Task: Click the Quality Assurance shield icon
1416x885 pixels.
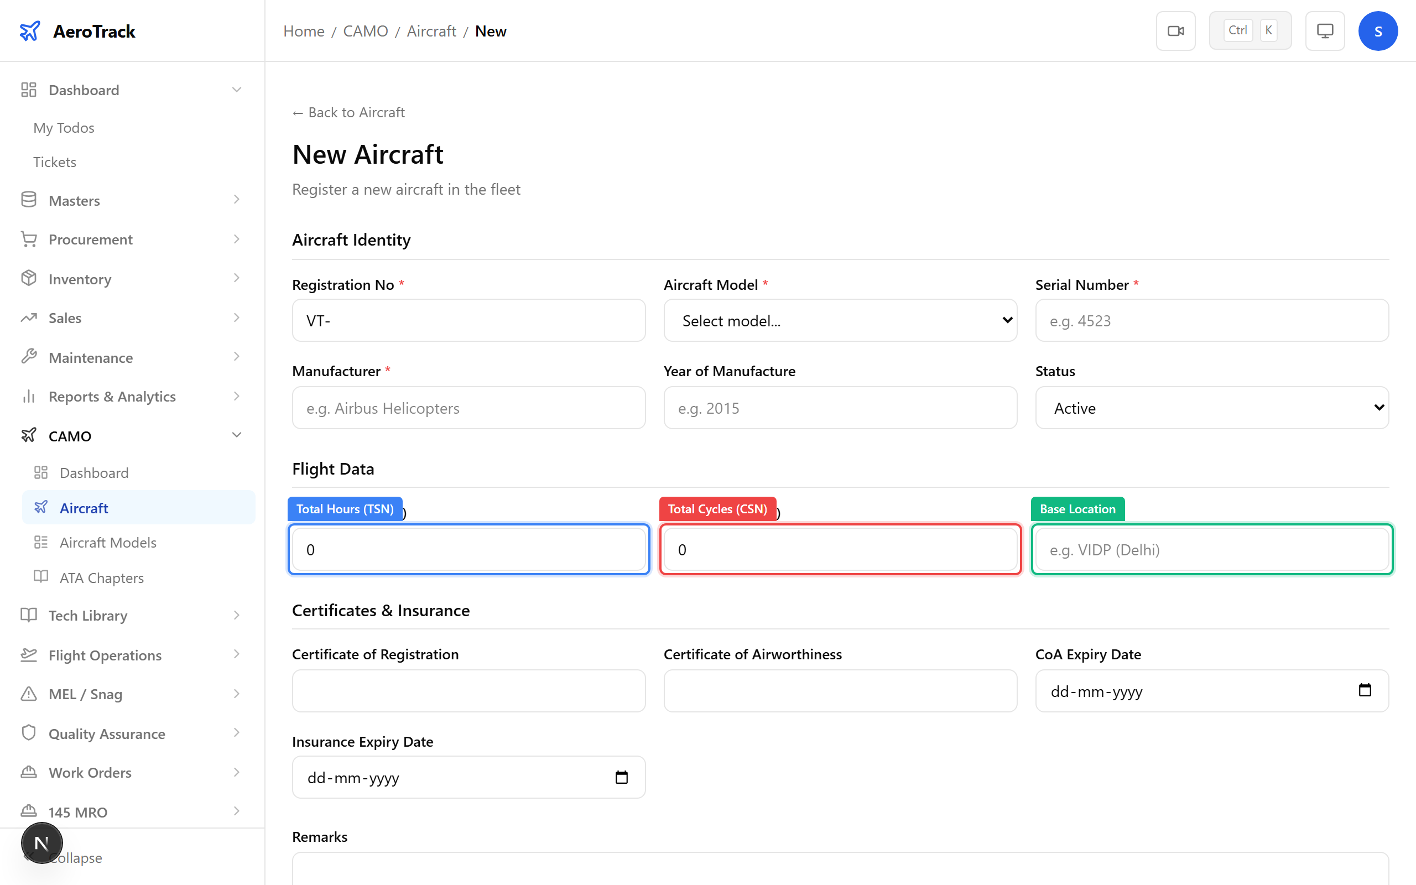Action: [x=29, y=733]
